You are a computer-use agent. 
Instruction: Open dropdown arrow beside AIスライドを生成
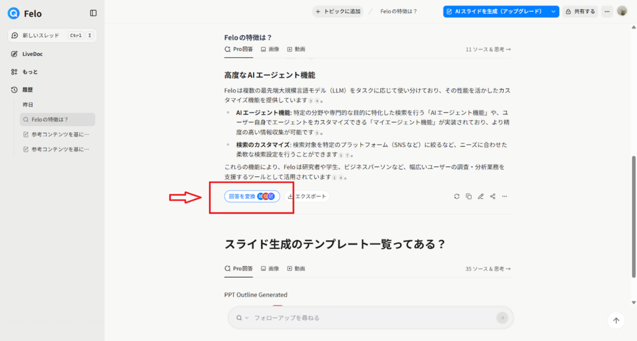(x=553, y=11)
